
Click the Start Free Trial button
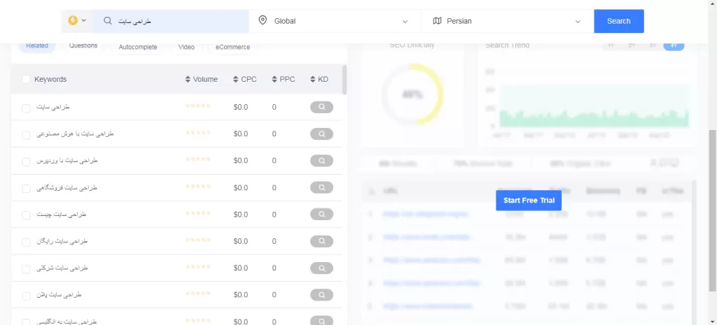pyautogui.click(x=529, y=201)
